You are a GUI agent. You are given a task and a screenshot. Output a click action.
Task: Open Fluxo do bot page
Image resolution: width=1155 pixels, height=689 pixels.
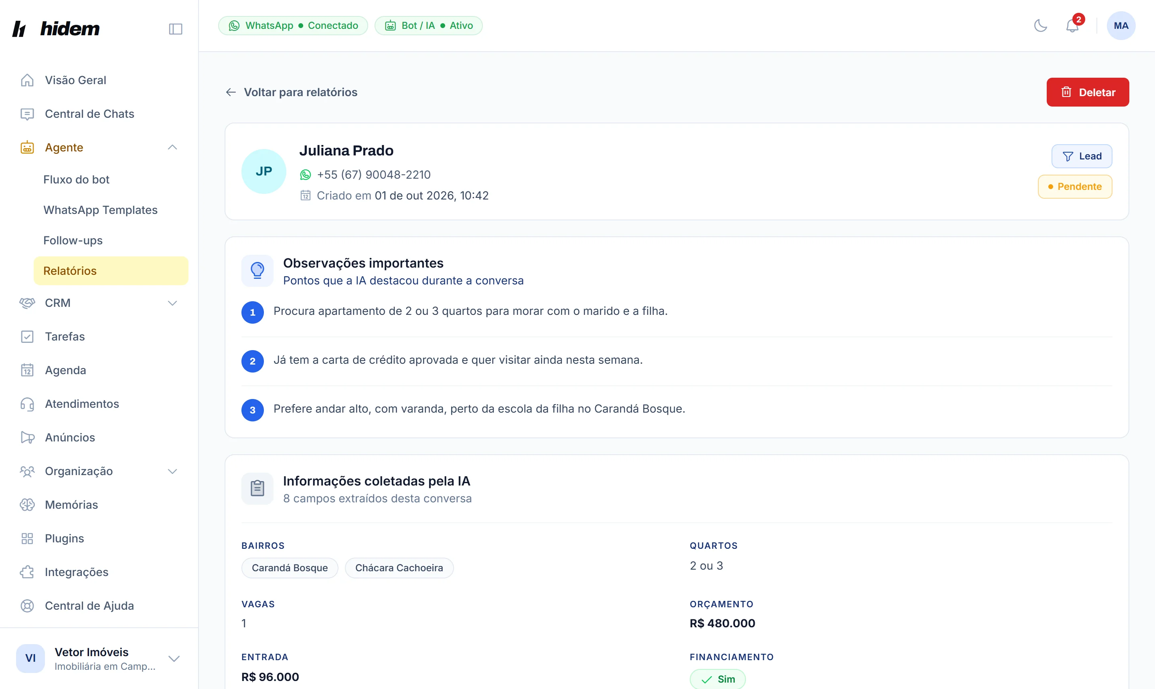(x=76, y=180)
